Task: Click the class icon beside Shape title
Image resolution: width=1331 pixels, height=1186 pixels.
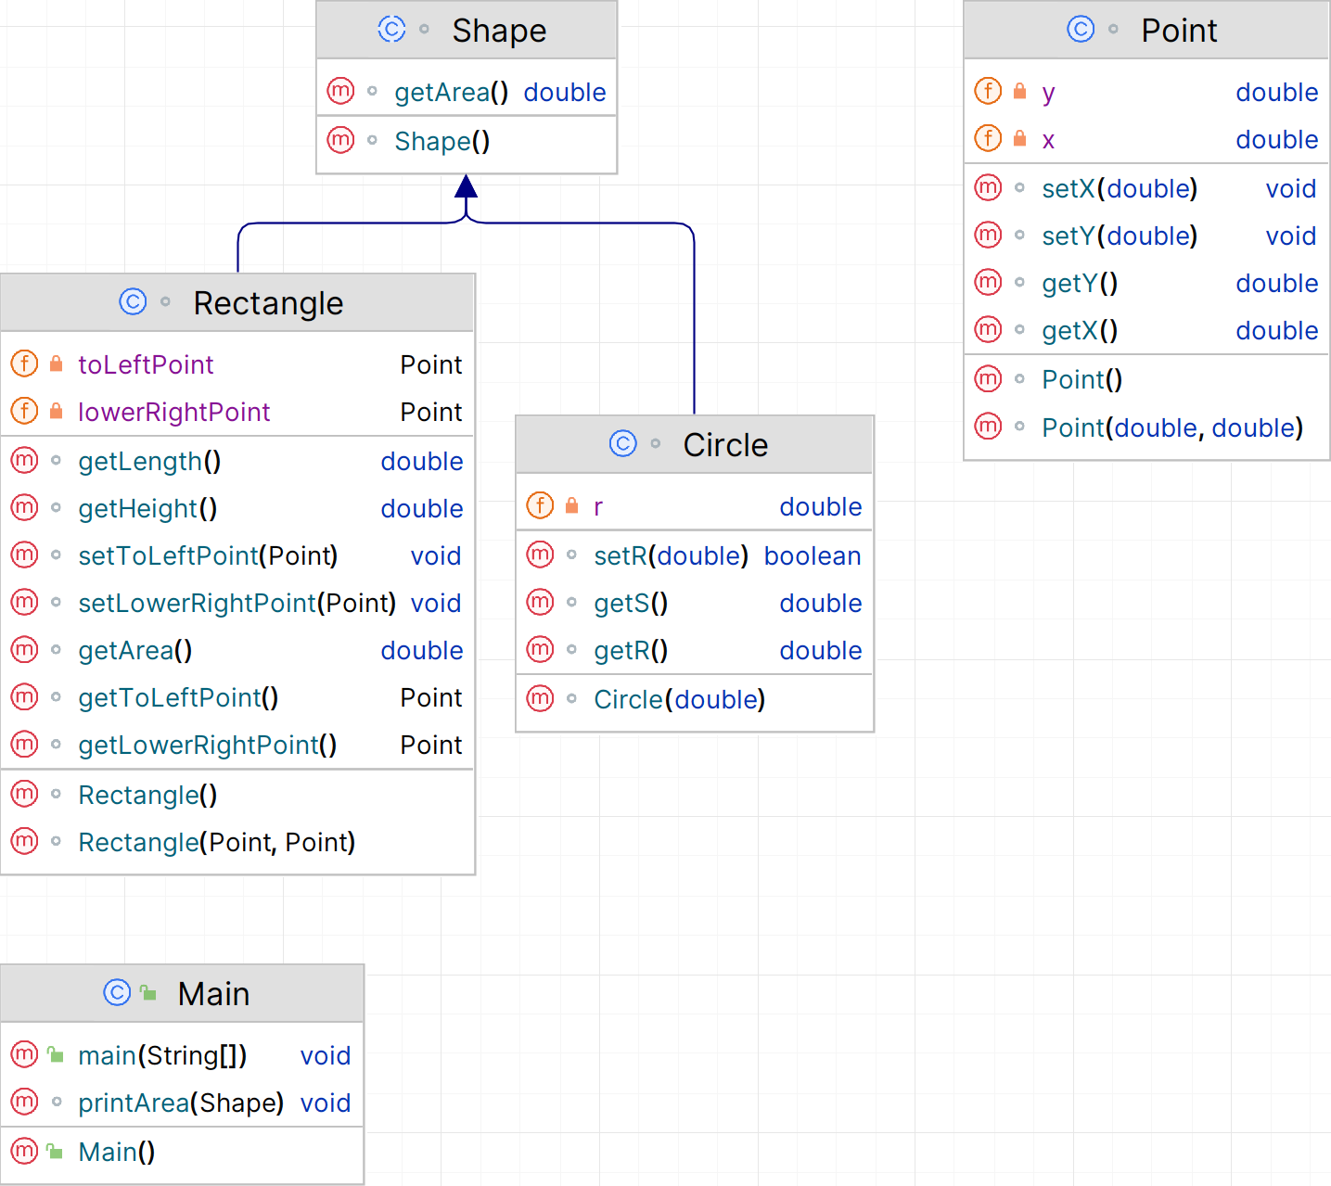Action: pos(391,30)
